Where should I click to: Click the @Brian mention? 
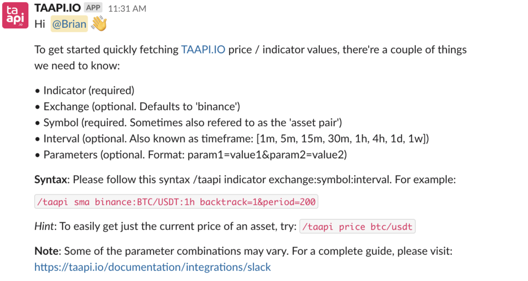pyautogui.click(x=70, y=24)
